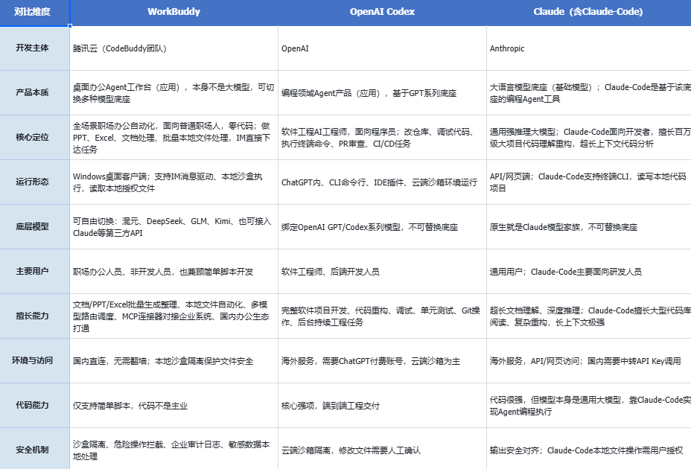Image resolution: width=691 pixels, height=469 pixels.
Task: Select the WorkBuddy column header cell
Action: tap(173, 13)
